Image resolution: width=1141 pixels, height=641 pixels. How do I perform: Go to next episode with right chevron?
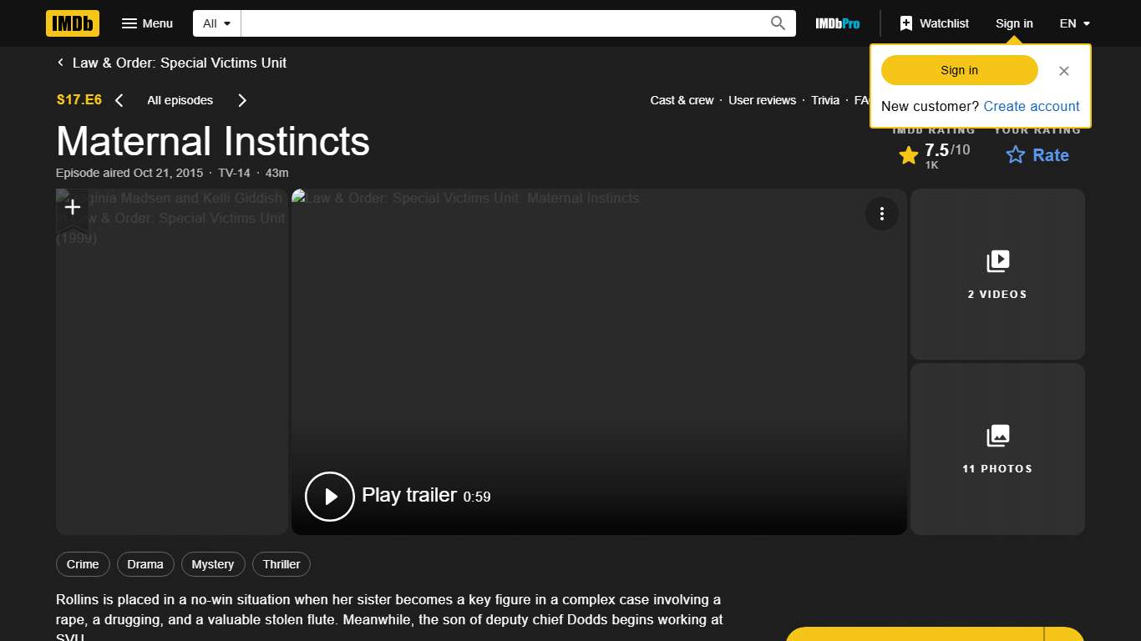[241, 100]
